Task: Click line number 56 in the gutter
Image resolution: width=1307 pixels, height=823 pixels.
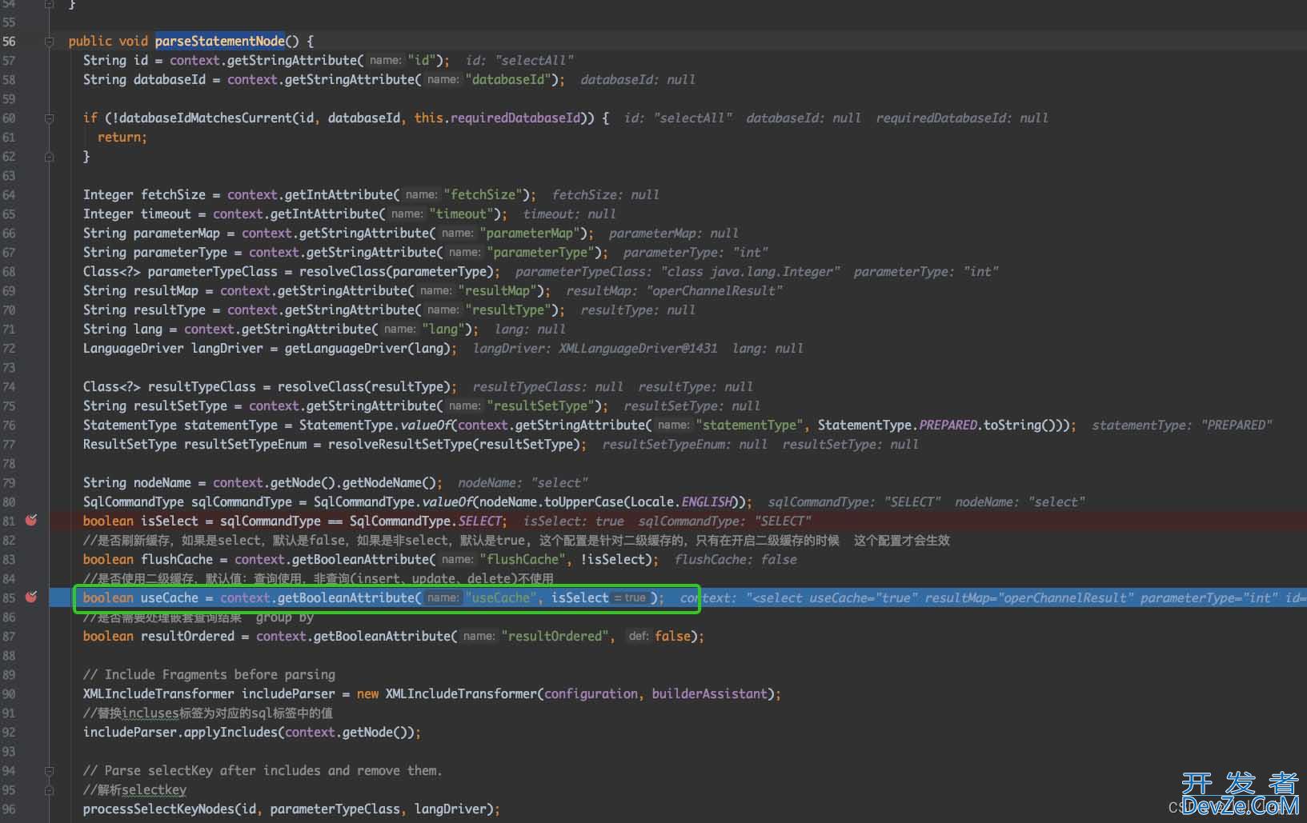Action: pos(9,41)
